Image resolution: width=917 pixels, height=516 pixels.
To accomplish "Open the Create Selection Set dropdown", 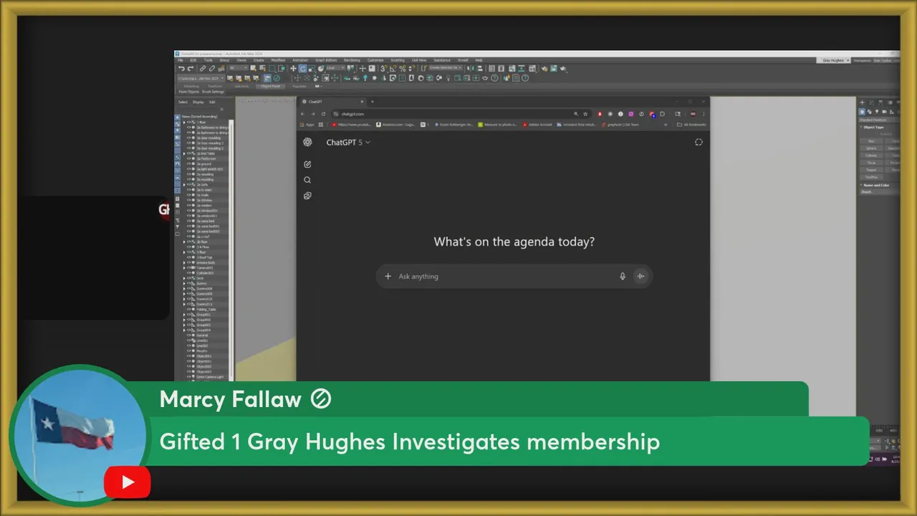I will click(x=446, y=68).
